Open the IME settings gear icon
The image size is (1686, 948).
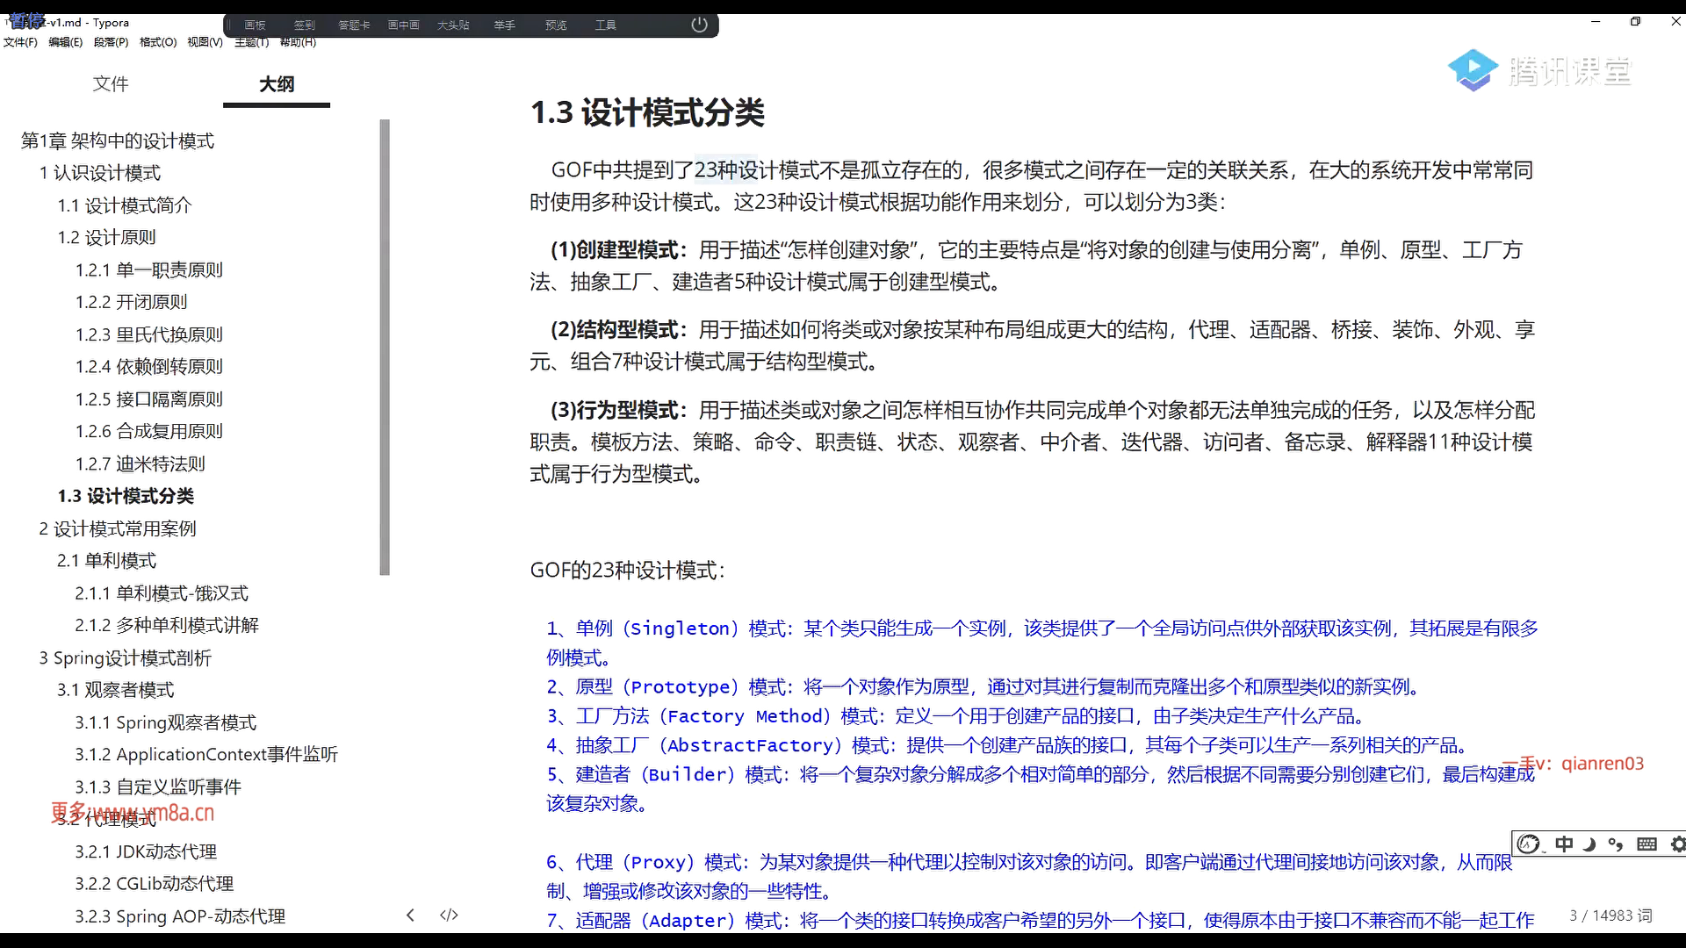[x=1677, y=844]
